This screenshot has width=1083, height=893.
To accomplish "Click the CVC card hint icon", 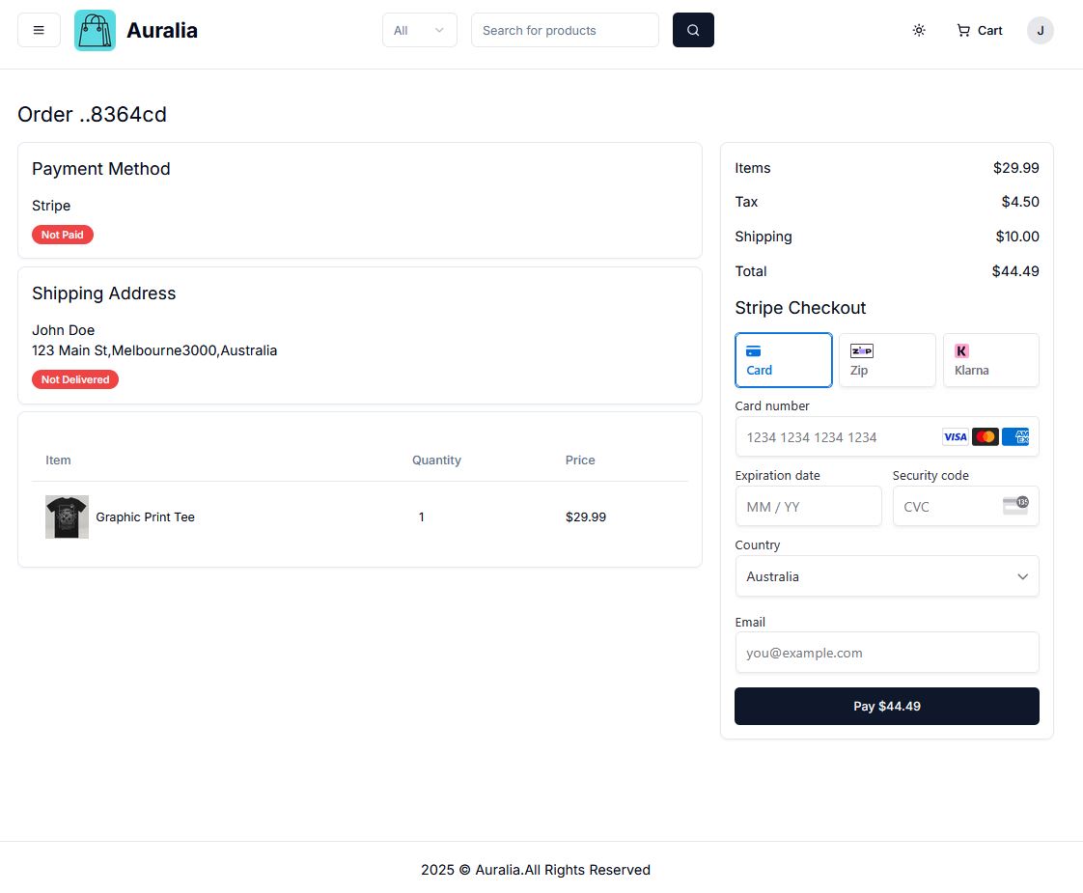I will [1015, 505].
